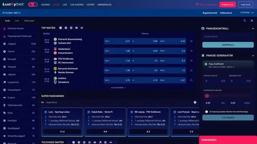
Task: Click the search magnifier icon
Action: pyautogui.click(x=245, y=20)
